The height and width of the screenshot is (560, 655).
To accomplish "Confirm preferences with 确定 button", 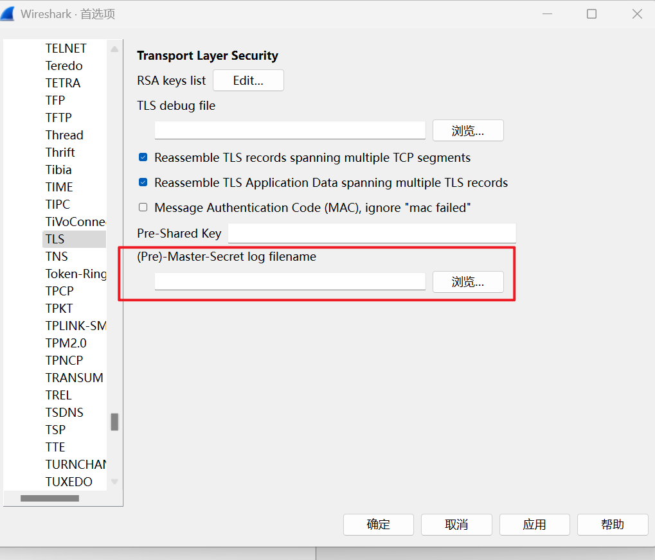I will click(x=378, y=525).
